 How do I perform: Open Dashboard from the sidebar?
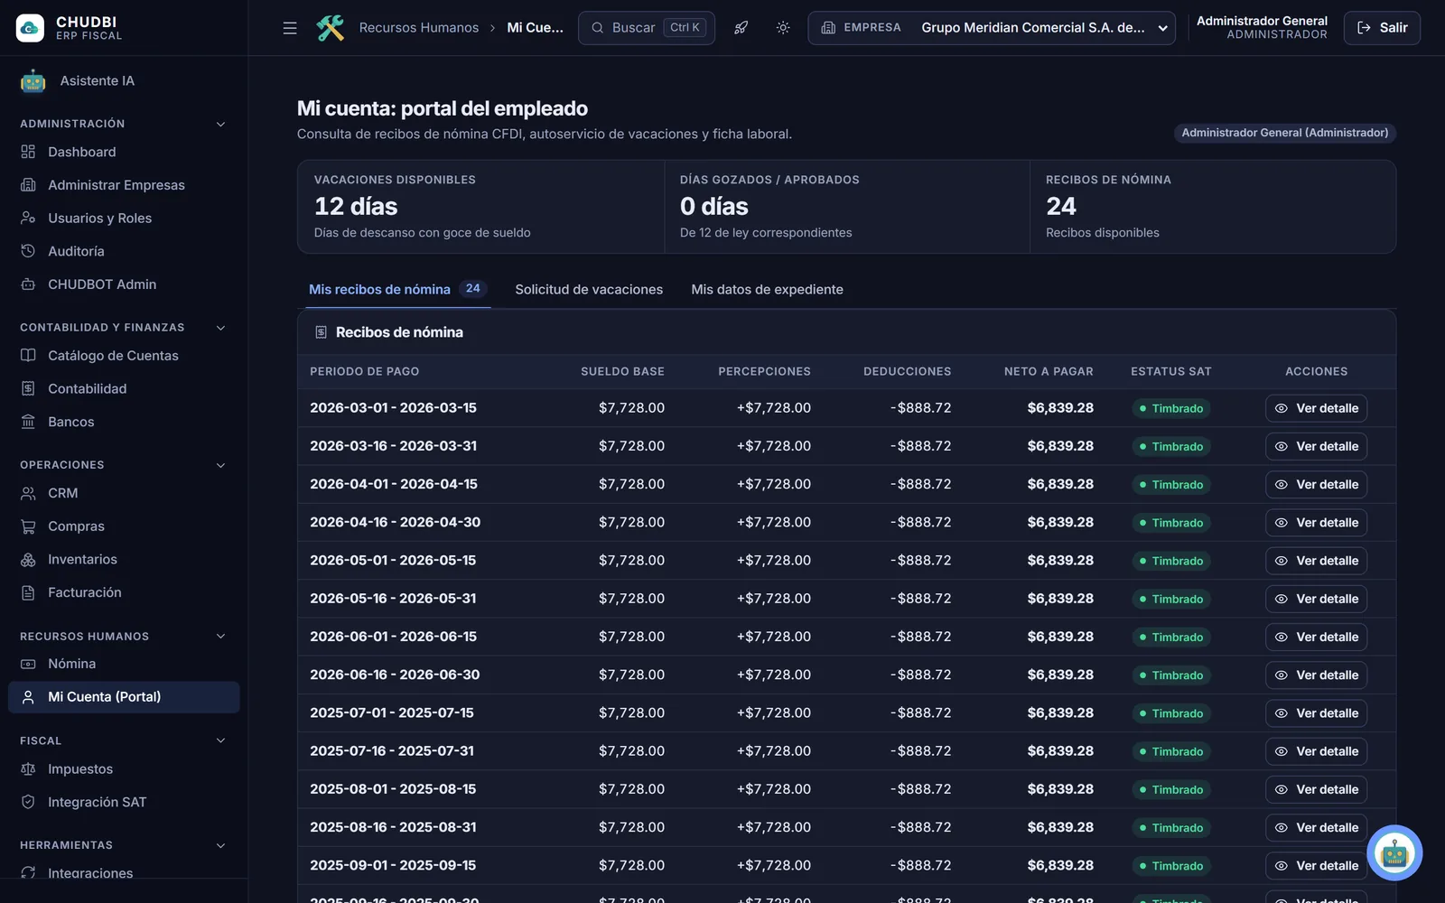click(124, 152)
